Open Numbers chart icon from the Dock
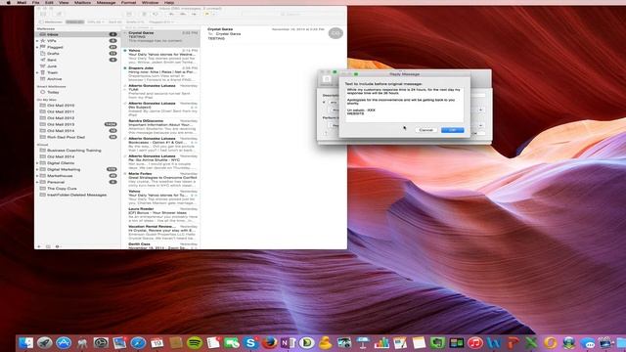 click(381, 343)
